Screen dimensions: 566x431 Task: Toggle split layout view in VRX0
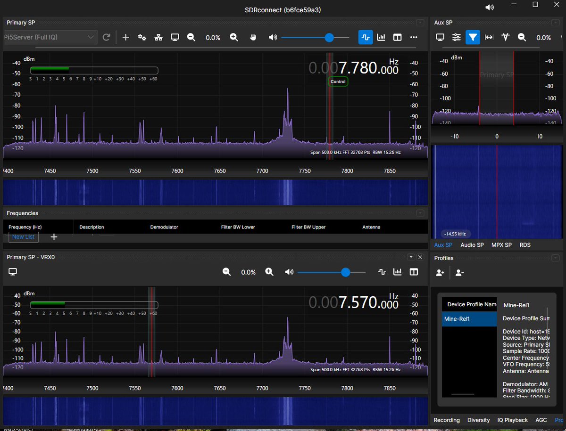pos(414,272)
